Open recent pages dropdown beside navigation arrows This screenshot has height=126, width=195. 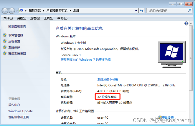point(17,11)
